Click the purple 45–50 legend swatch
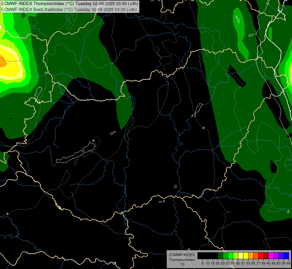This screenshot has width=292, height=269. pos(276,256)
